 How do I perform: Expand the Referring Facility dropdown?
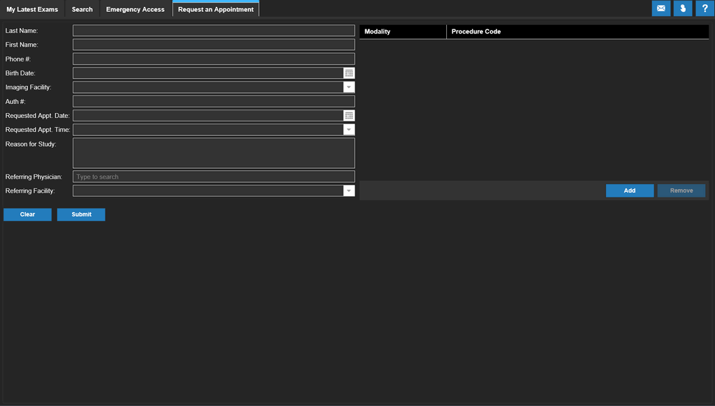pos(349,191)
